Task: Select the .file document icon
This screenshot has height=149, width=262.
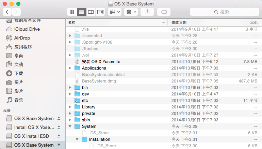Action: pos(77,29)
